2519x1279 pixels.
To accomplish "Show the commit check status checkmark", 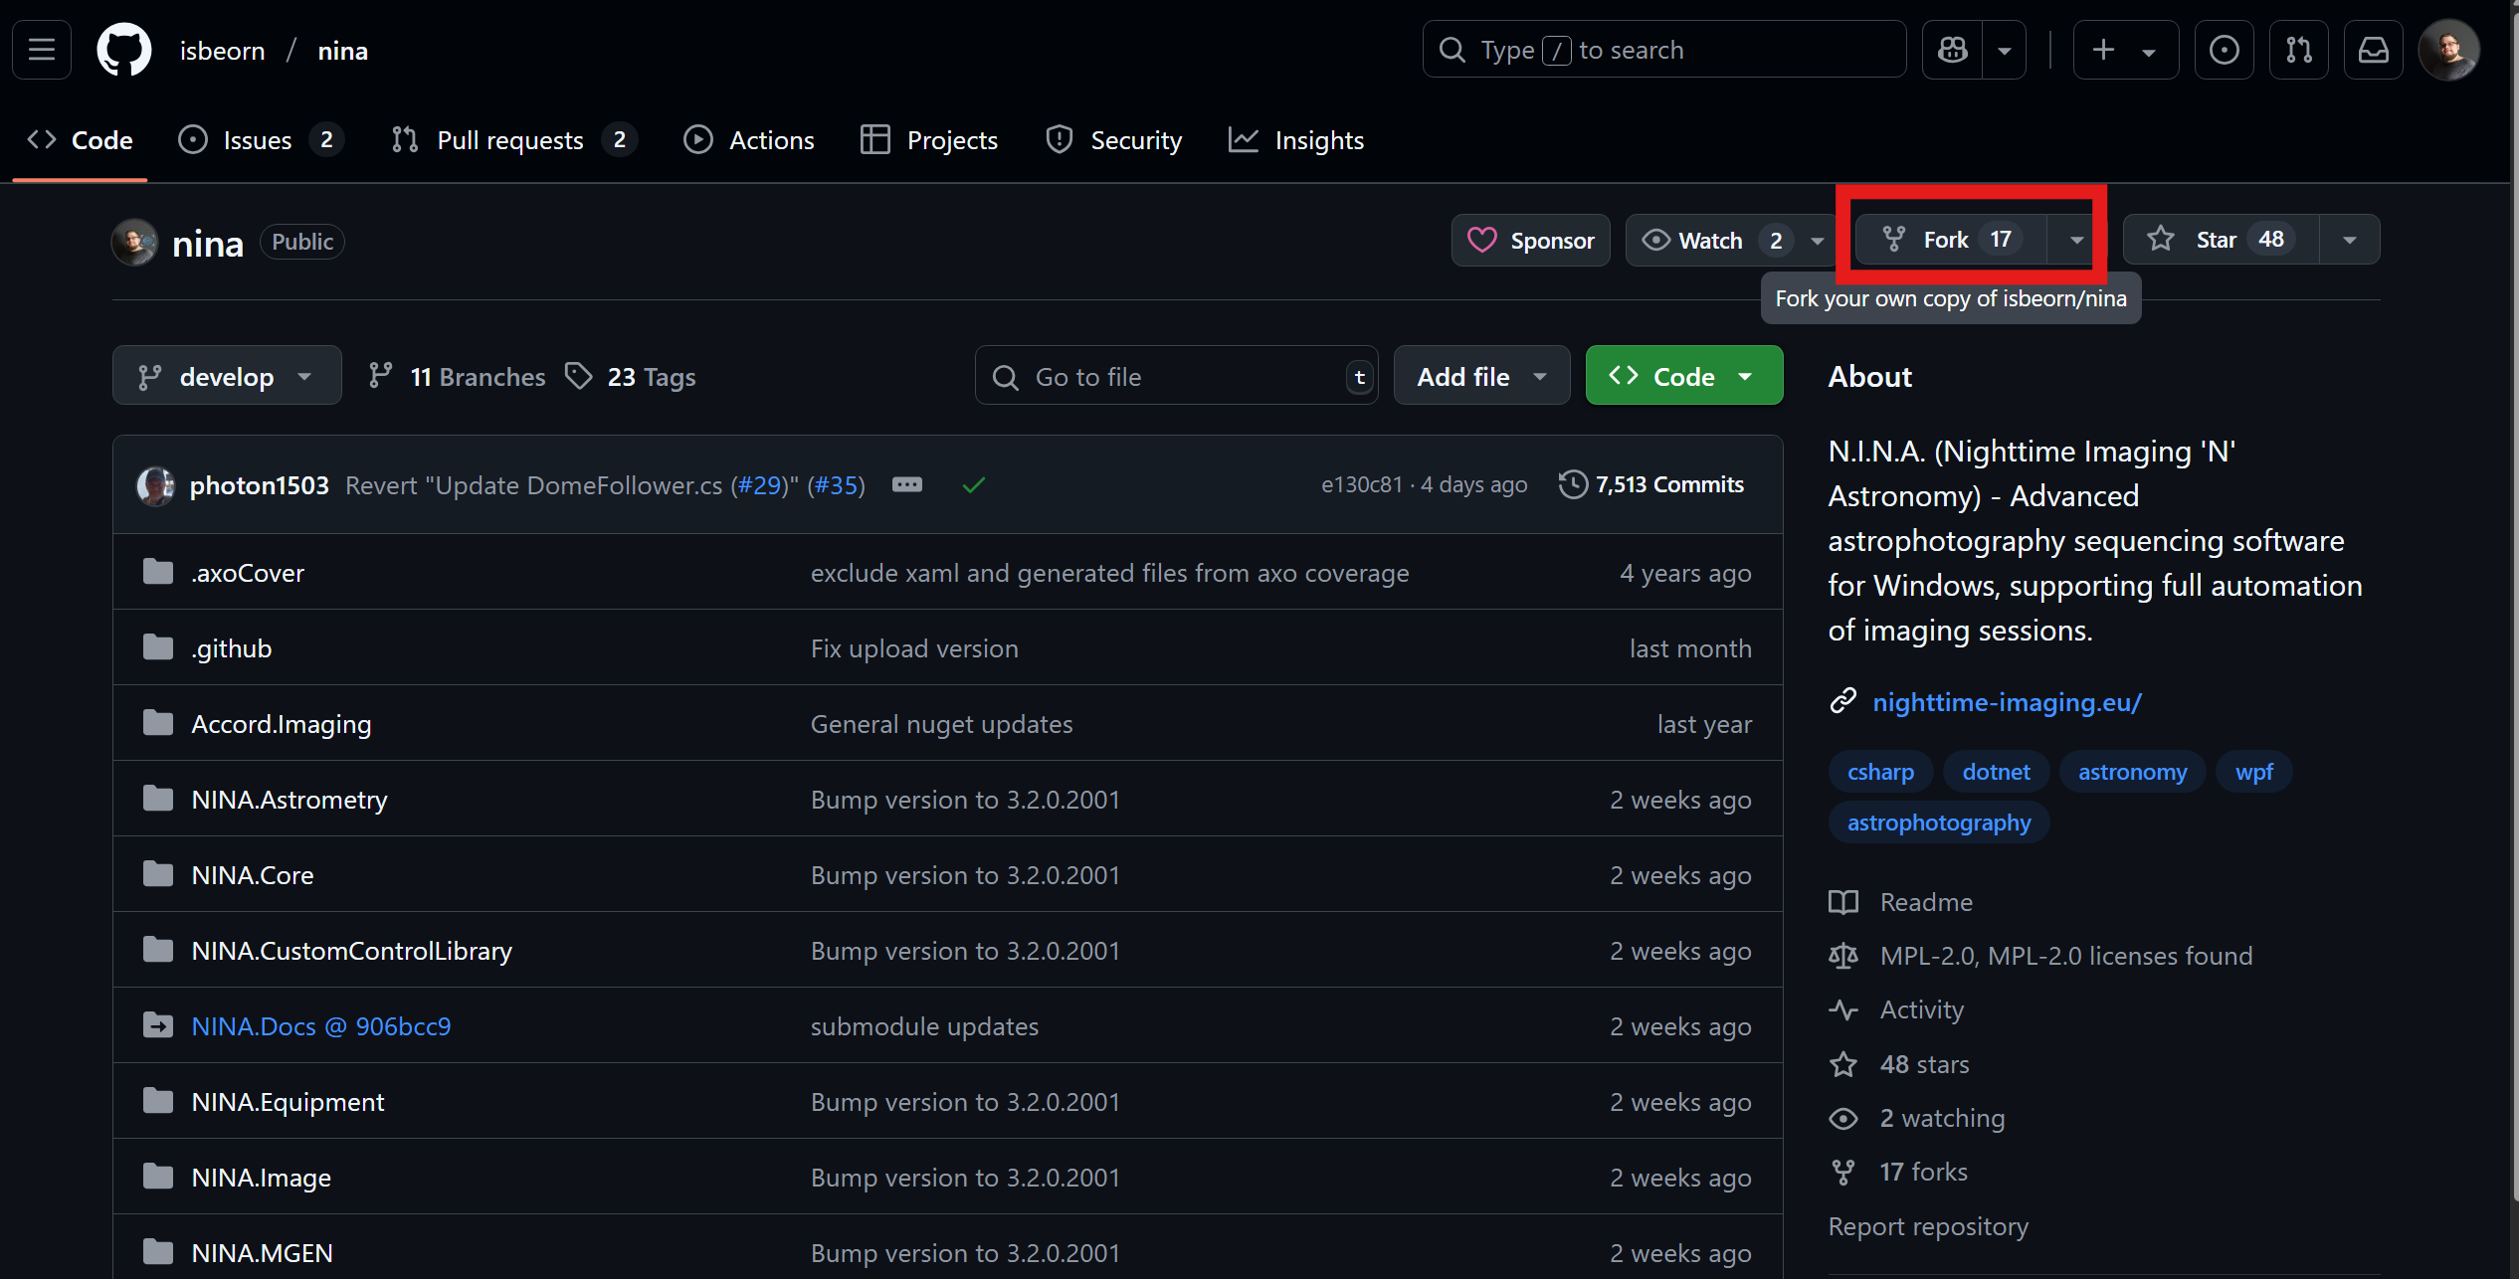I will 974,484.
